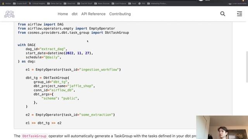The width and height of the screenshot is (248, 139).
Task: Click the group_id="dbt_tg" line
Action: [x=52, y=82]
